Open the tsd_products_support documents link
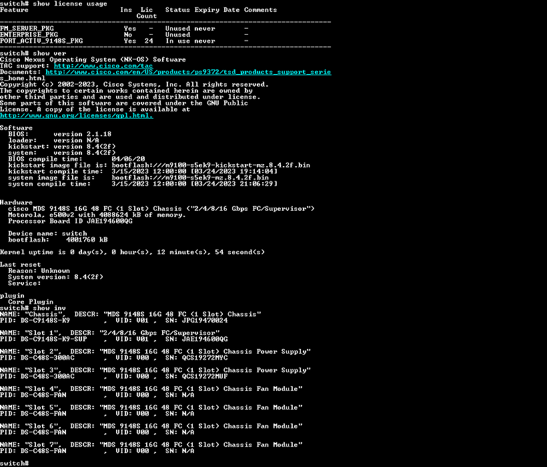Screen dimensions: 547x467 (188, 72)
